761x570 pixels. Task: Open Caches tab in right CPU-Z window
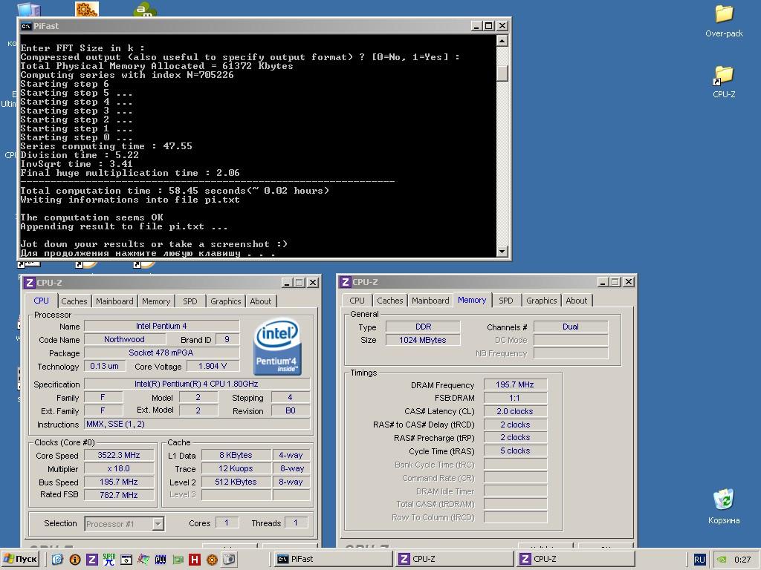point(389,301)
